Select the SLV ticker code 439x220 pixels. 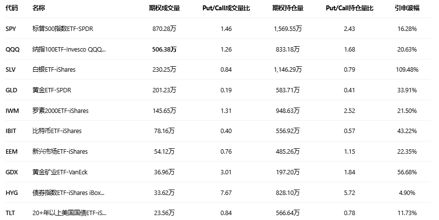pyautogui.click(x=11, y=70)
